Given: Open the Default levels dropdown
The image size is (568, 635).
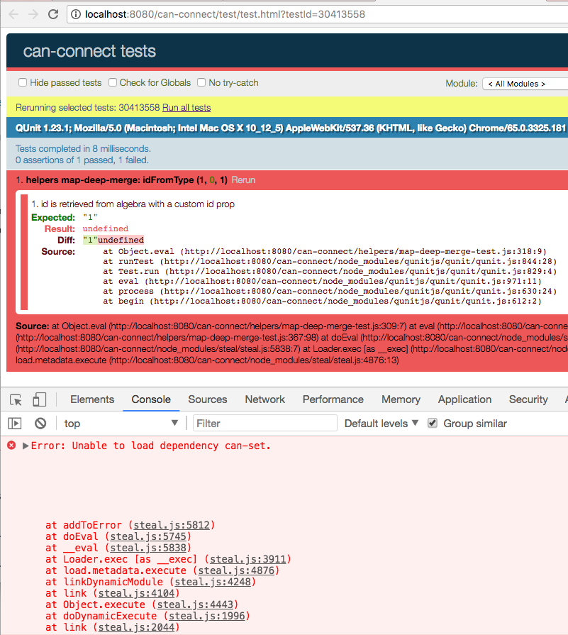Looking at the screenshot, I should 381,424.
